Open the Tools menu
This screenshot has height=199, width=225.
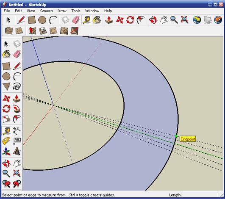[x=76, y=11]
